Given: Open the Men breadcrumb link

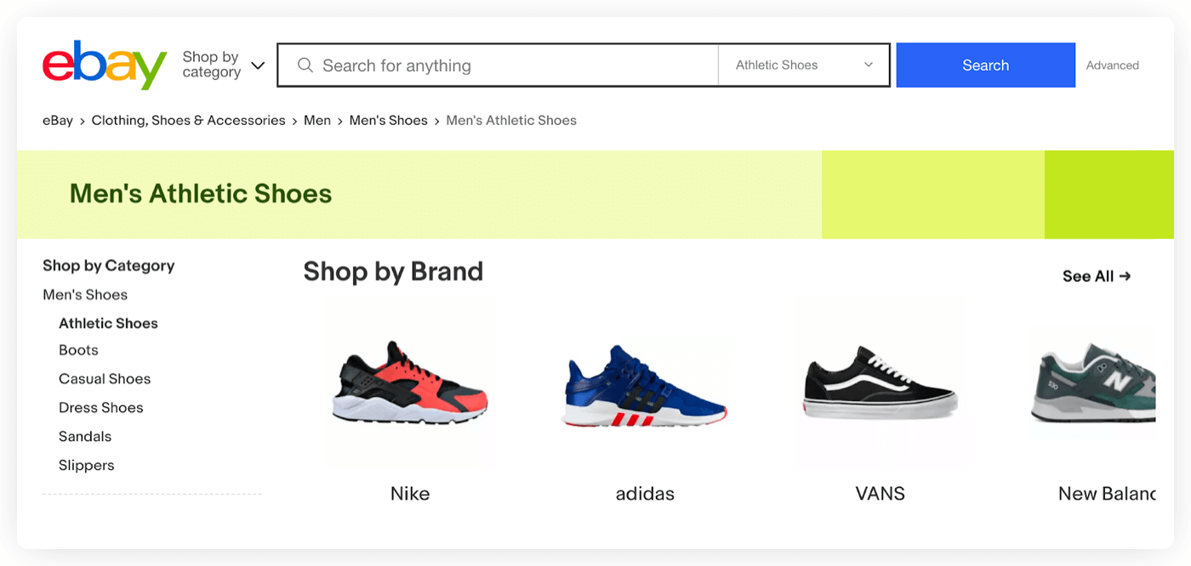Looking at the screenshot, I should 317,120.
